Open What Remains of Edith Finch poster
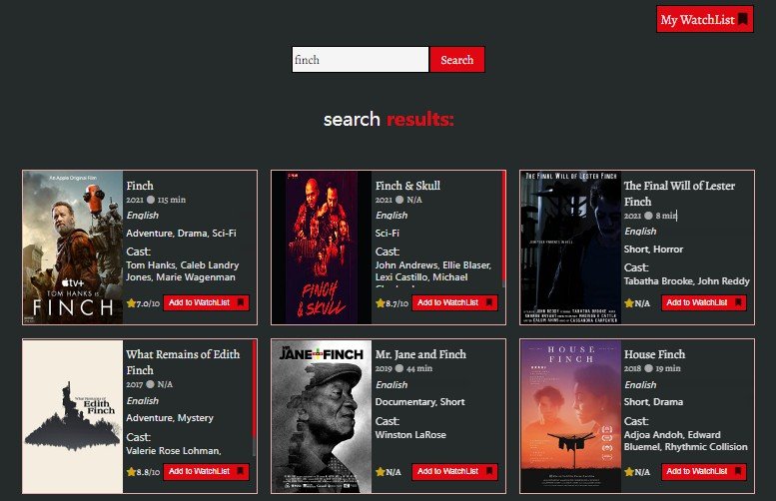Viewport: 776px width, 501px height. tap(73, 416)
